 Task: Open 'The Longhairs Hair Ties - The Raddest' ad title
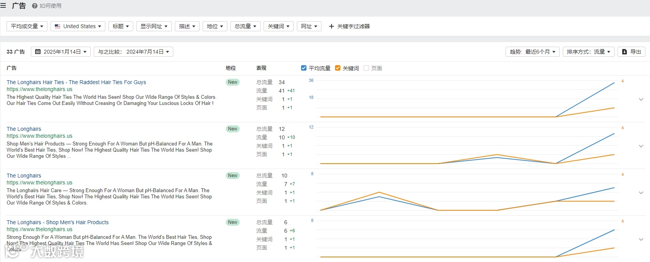76,82
